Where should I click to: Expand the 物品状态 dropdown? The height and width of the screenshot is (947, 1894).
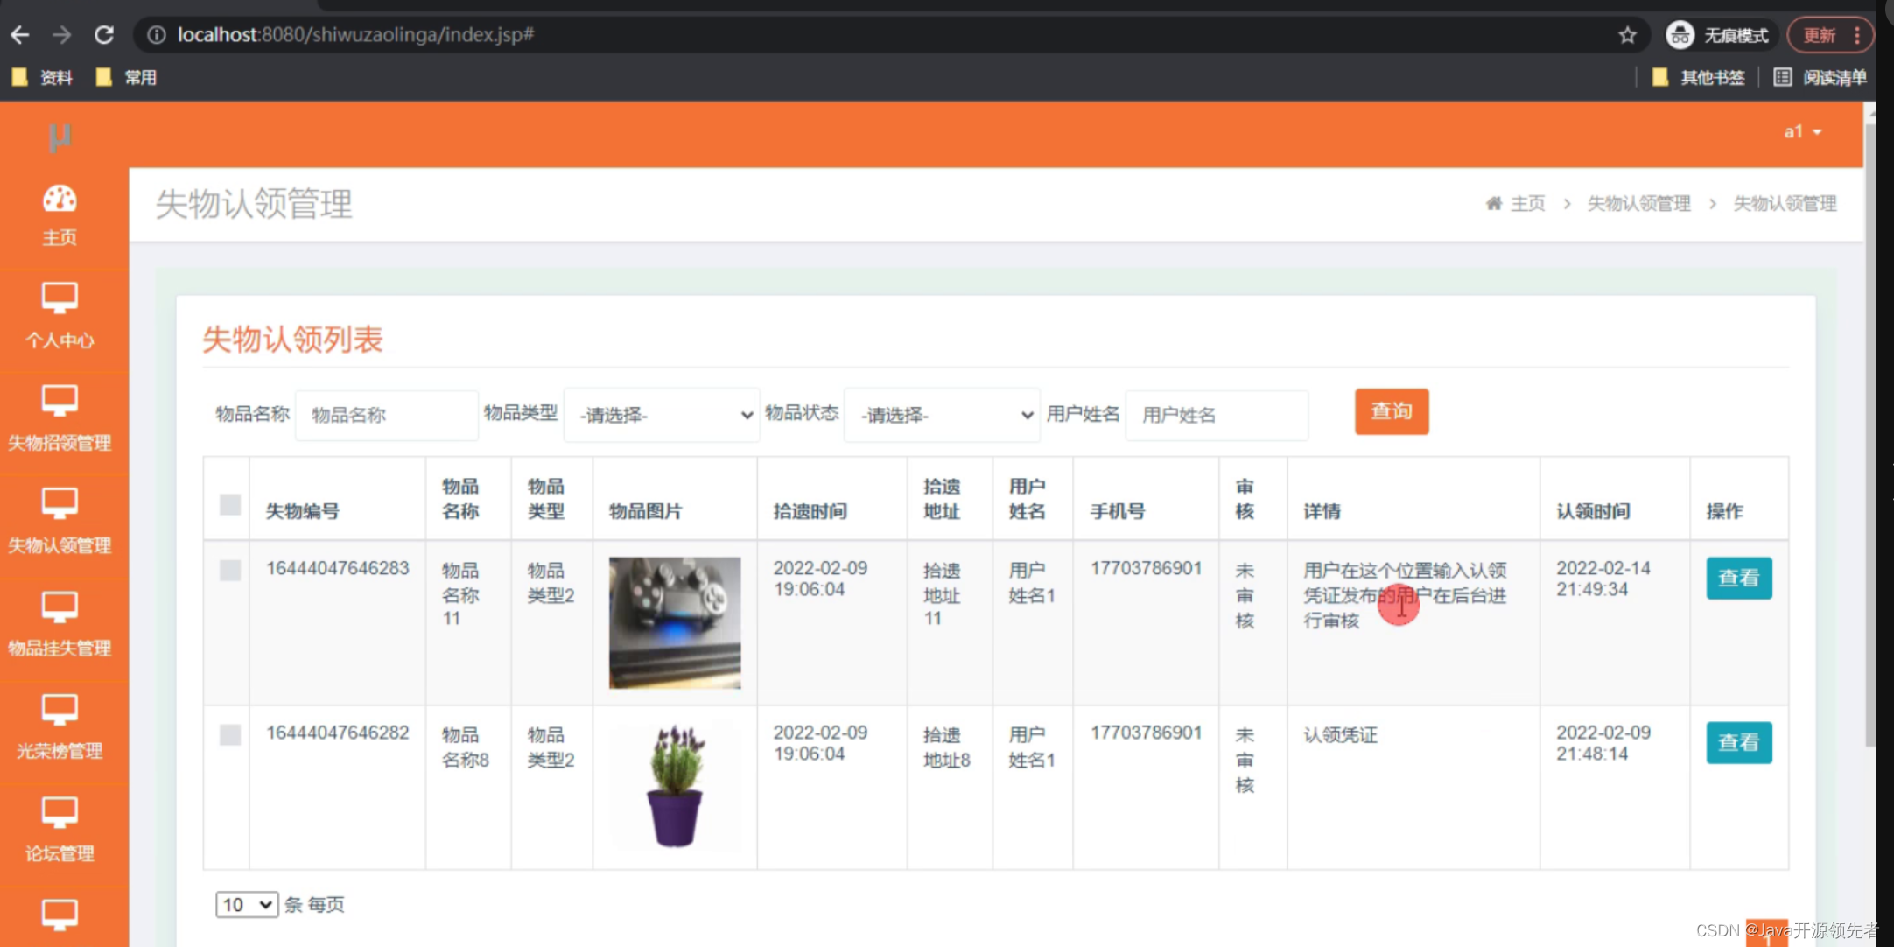pos(942,415)
